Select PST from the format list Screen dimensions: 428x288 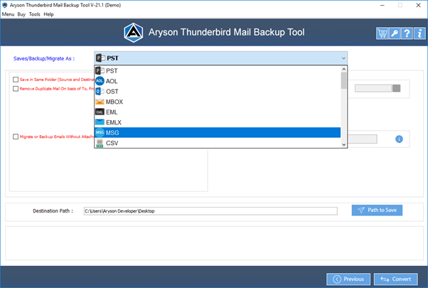click(x=218, y=71)
